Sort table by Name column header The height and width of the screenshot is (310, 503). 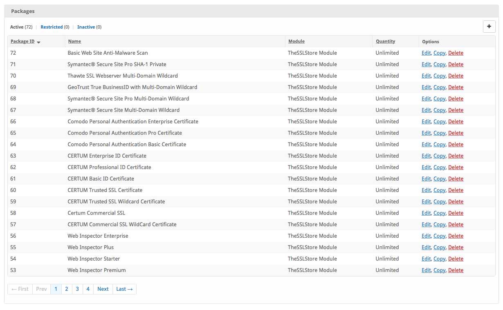(x=74, y=41)
